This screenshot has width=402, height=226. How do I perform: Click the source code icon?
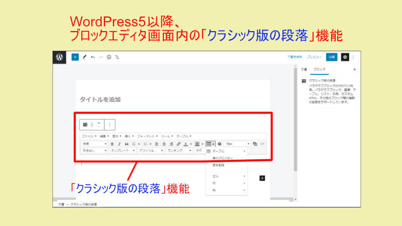click(262, 144)
